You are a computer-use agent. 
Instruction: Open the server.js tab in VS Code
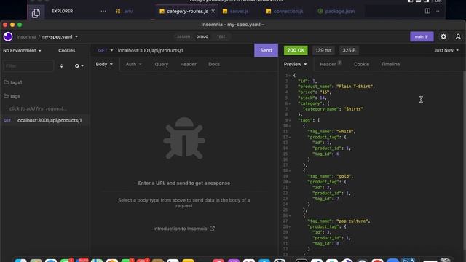click(x=236, y=12)
